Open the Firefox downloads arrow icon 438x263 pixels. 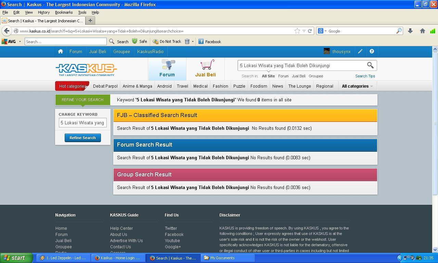pos(410,31)
